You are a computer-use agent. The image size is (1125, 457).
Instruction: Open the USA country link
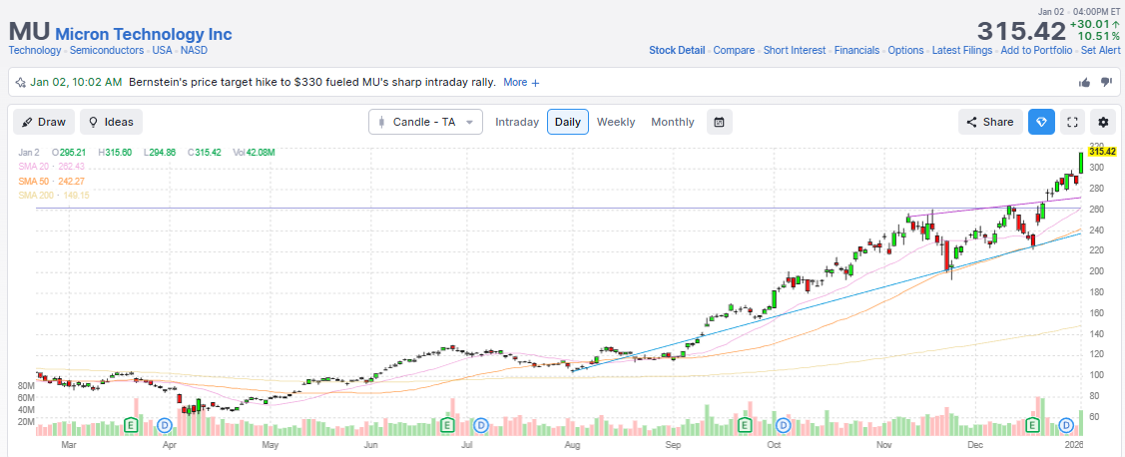click(162, 50)
